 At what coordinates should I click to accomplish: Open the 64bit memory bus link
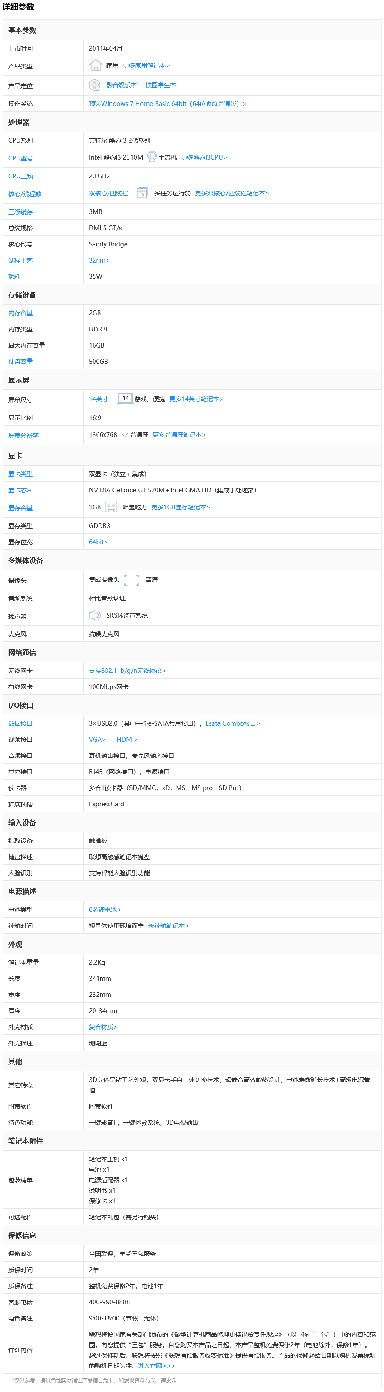pos(99,542)
